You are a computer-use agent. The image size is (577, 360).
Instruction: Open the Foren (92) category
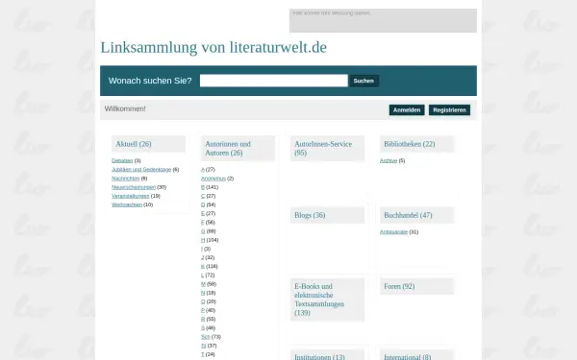[x=399, y=286]
